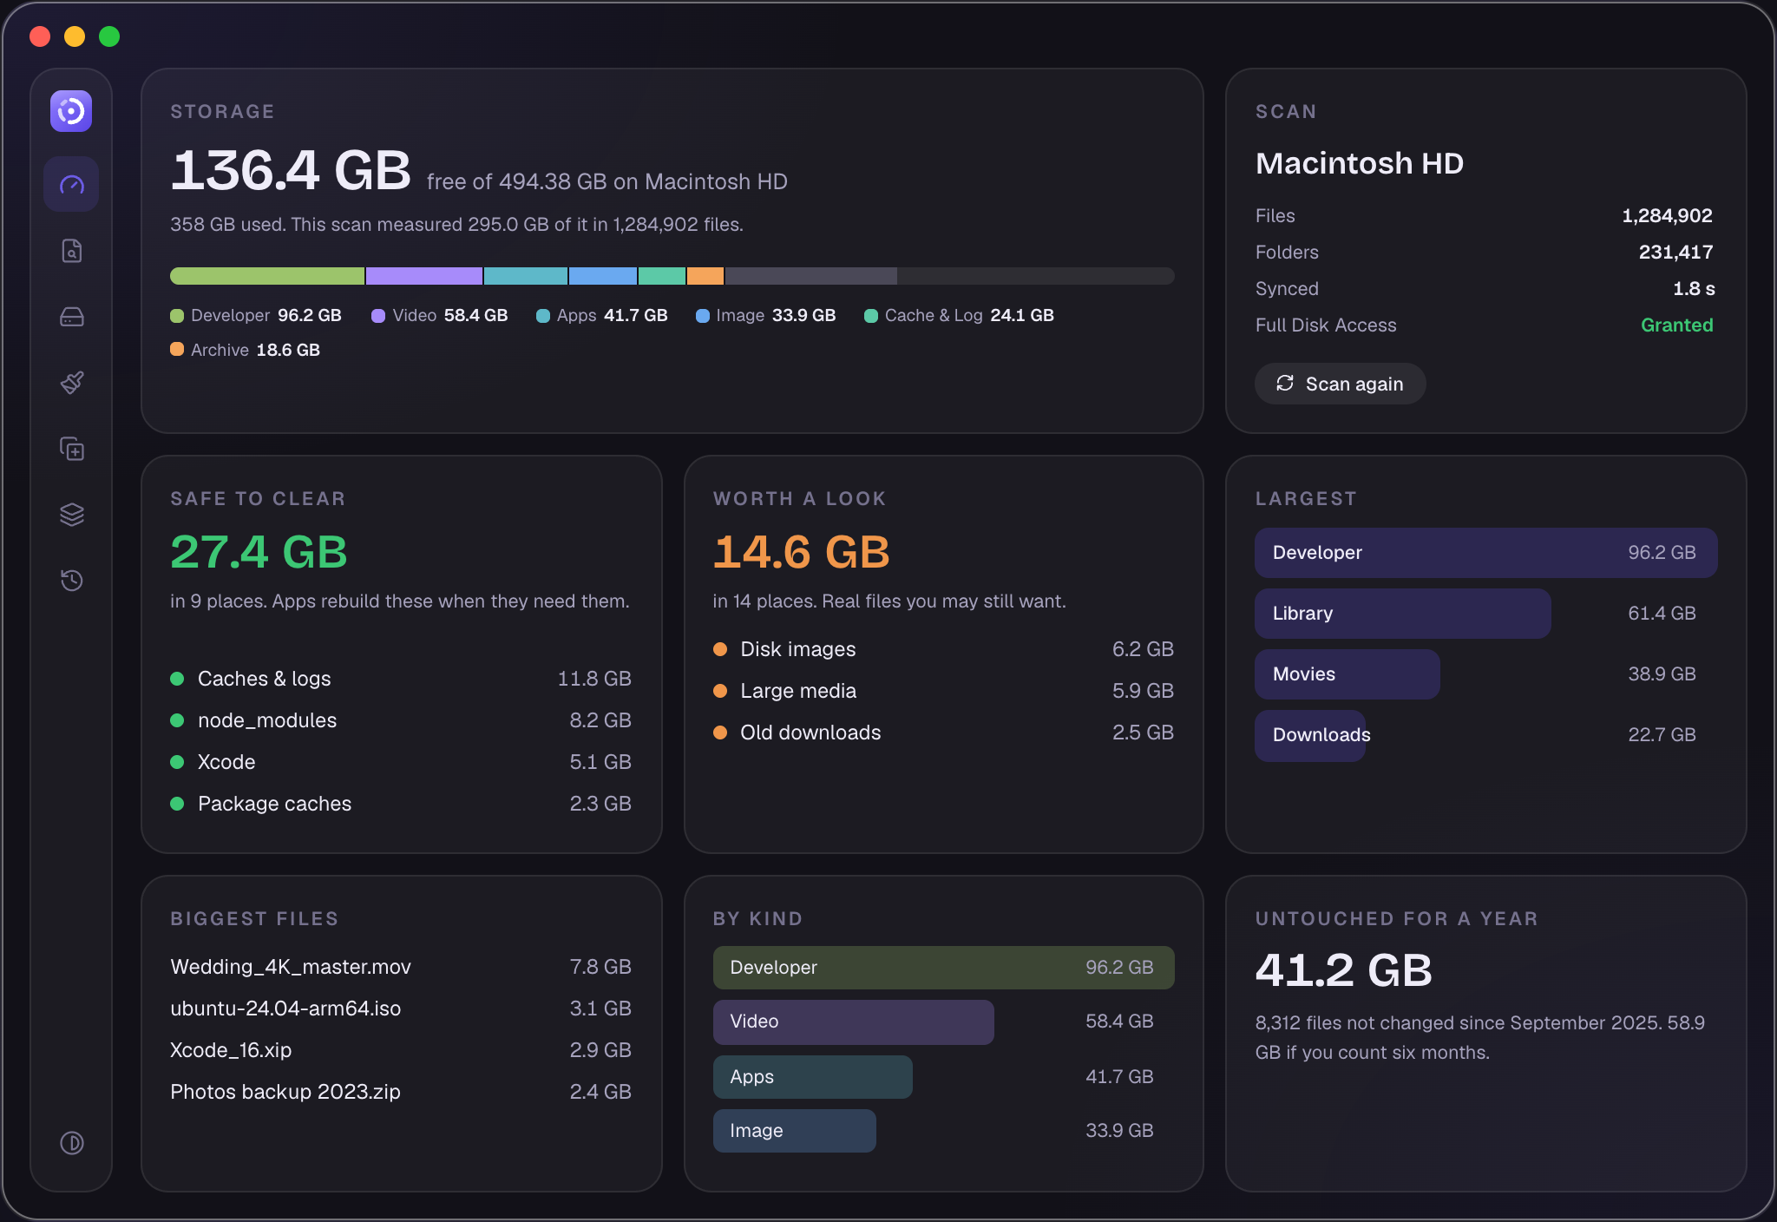The image size is (1777, 1222).
Task: Click the Image bar in By Kind panel
Action: pyautogui.click(x=794, y=1131)
